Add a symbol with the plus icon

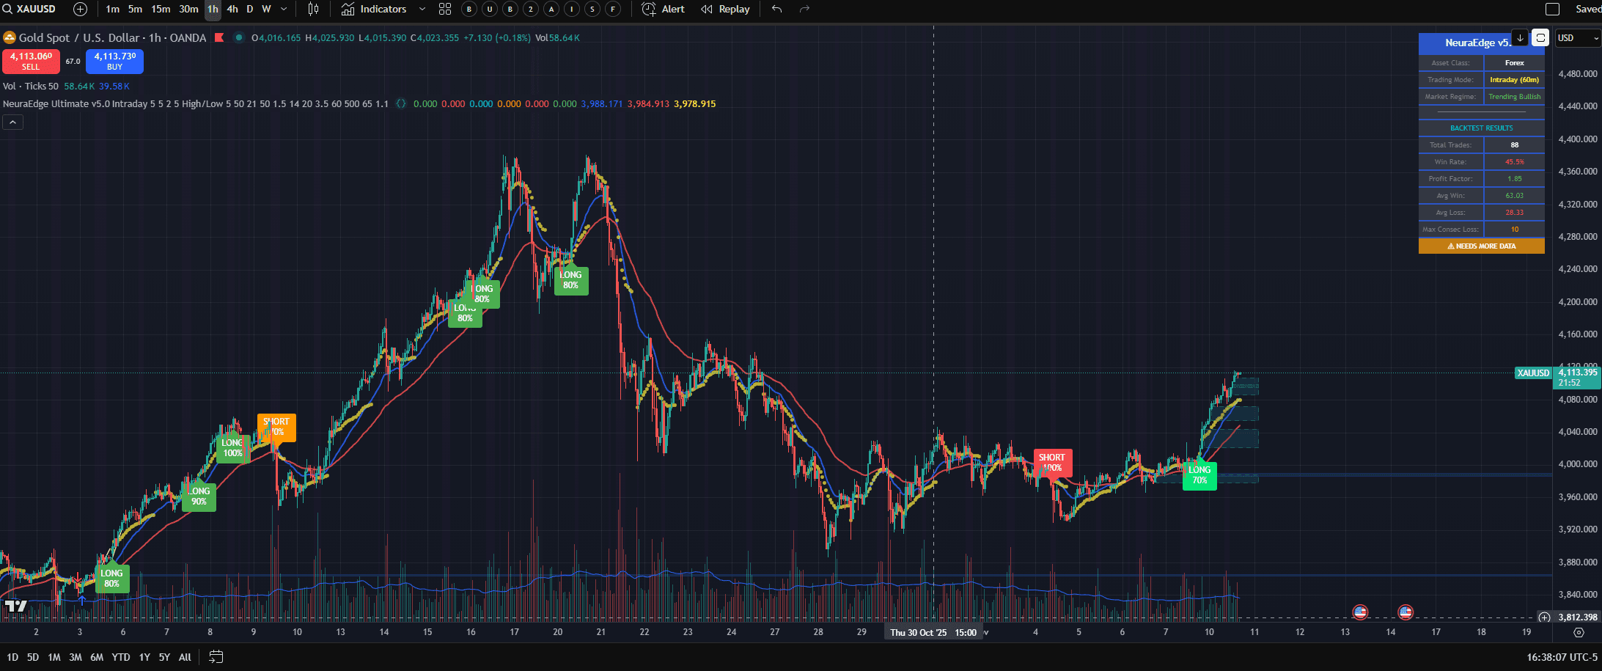coord(79,9)
